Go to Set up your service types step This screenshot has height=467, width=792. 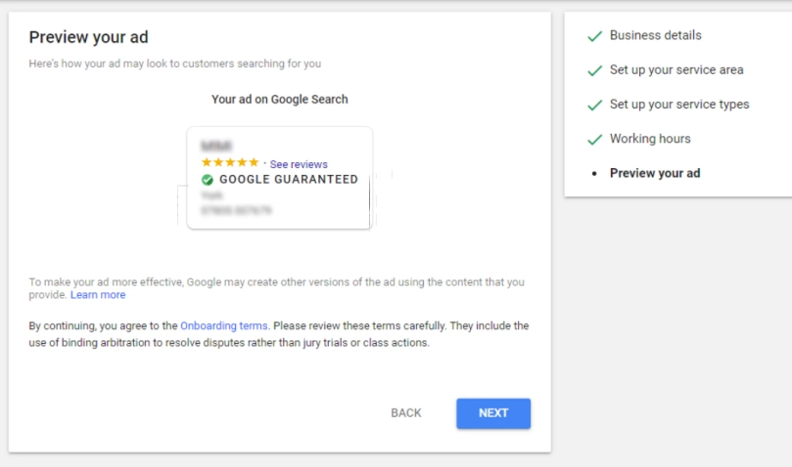(x=679, y=104)
